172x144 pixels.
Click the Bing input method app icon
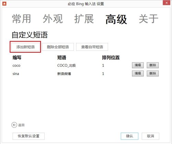coord(4,3)
